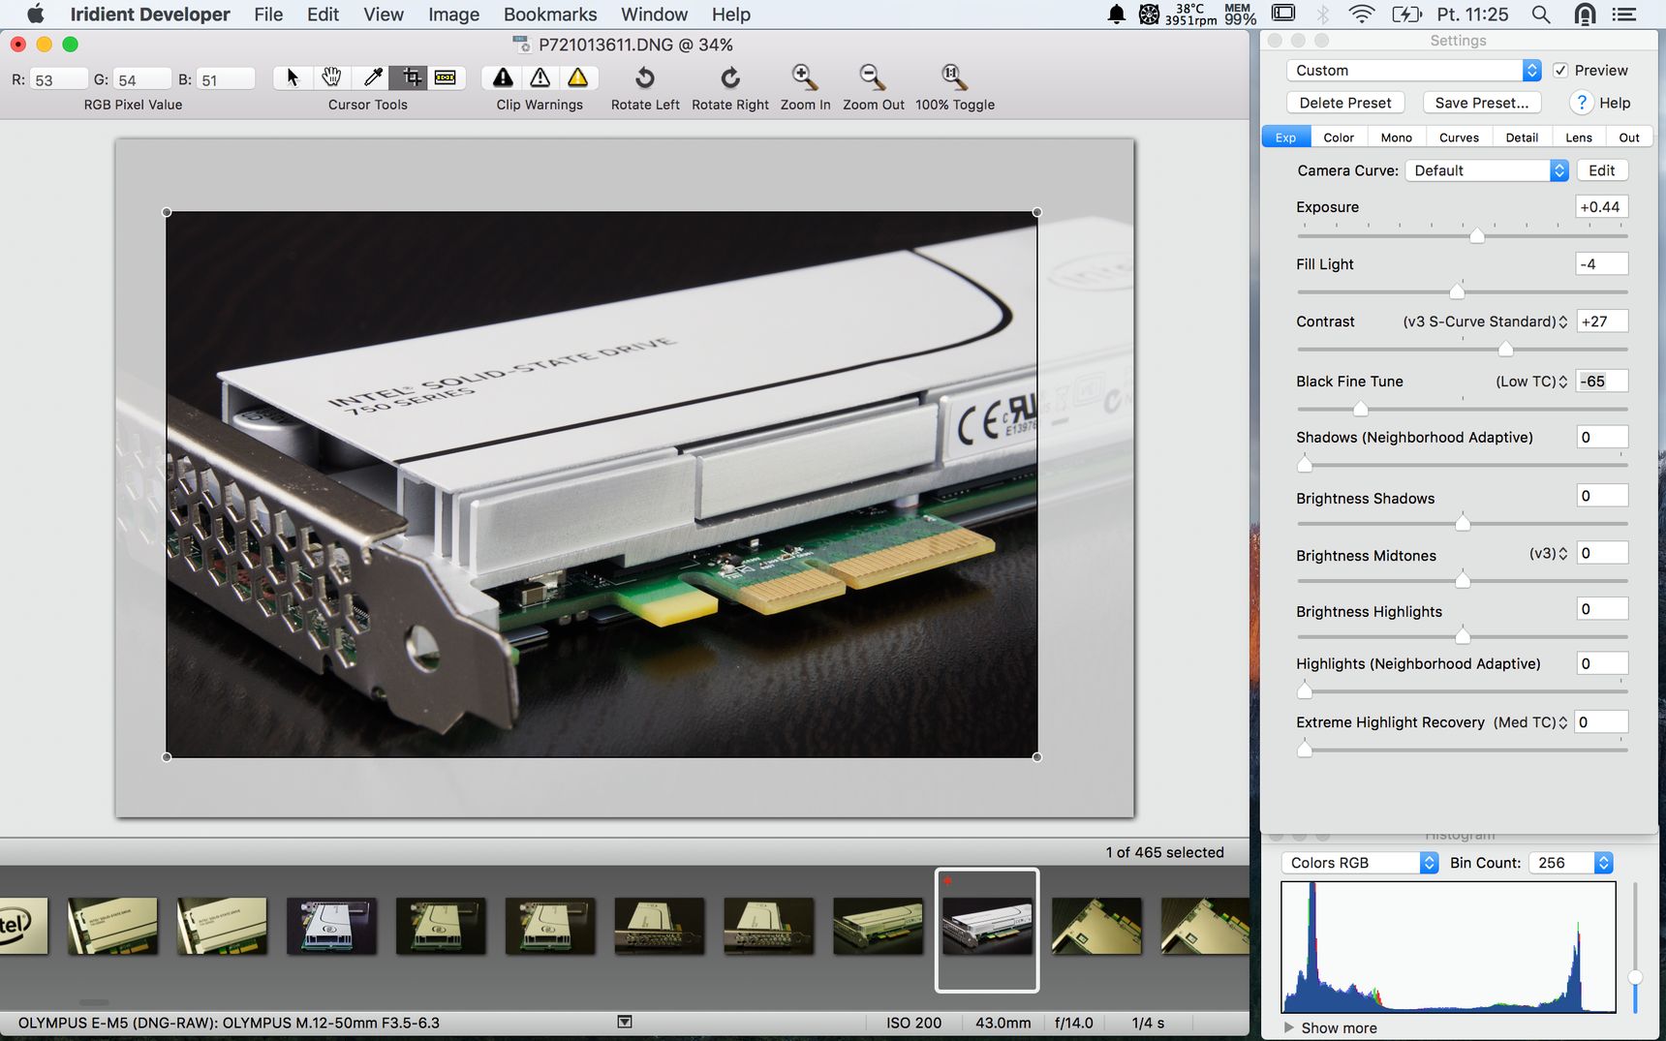Open the Brightness Midtones v3 selector
This screenshot has width=1666, height=1041.
1548,554
